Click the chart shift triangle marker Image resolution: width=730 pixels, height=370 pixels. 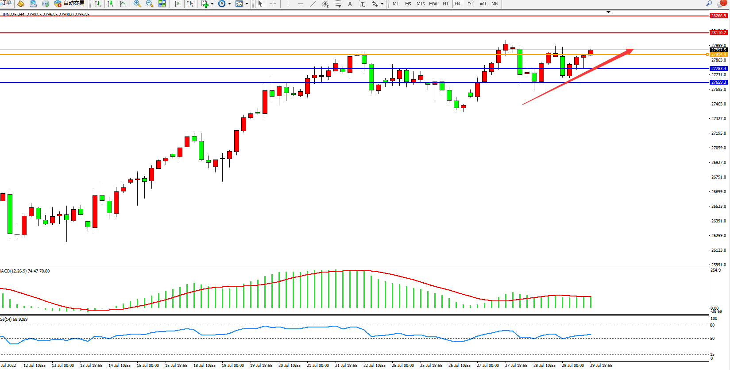click(608, 12)
